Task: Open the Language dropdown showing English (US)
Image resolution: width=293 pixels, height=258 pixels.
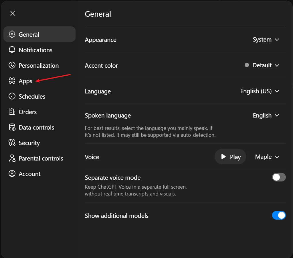Action: pos(260,91)
